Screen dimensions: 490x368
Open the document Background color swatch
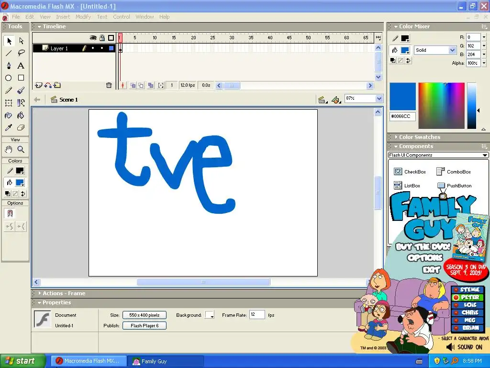coord(210,315)
